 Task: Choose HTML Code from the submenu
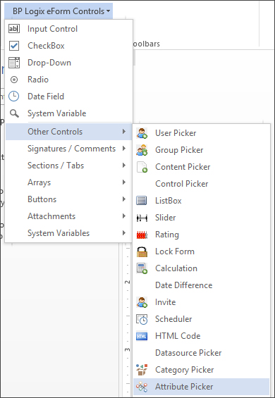tap(201, 336)
